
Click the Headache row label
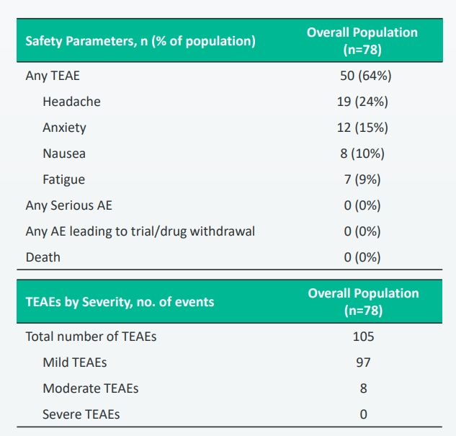click(71, 102)
